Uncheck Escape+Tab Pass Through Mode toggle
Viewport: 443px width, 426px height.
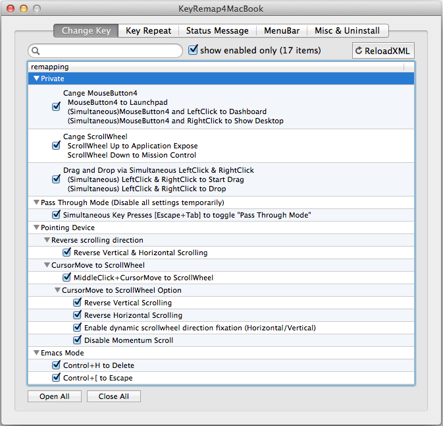[x=56, y=214]
